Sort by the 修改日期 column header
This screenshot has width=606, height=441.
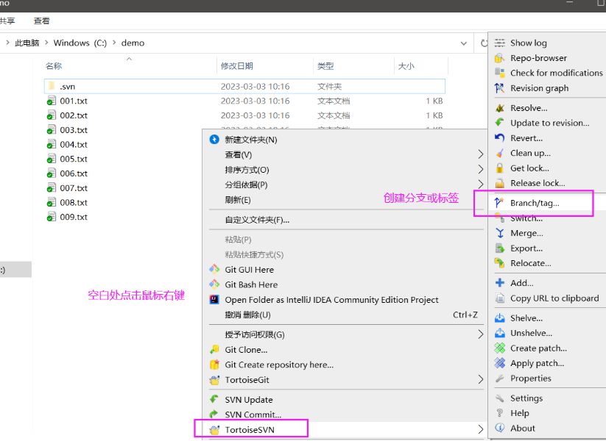click(x=237, y=66)
